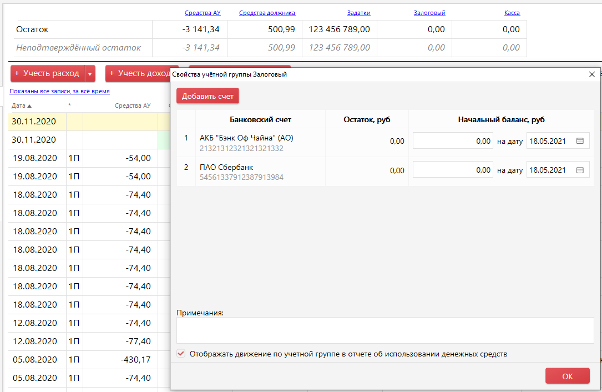This screenshot has width=602, height=392.
Task: Edit initial balance for АКБ Бэнк Оф Чайна
Action: click(452, 141)
